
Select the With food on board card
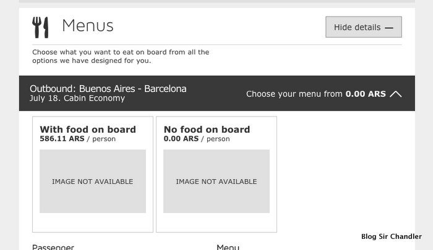point(93,174)
